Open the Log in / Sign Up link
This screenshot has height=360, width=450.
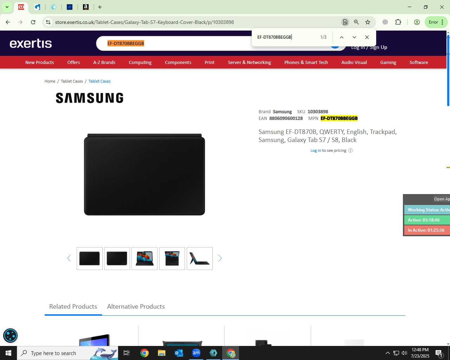click(x=369, y=47)
